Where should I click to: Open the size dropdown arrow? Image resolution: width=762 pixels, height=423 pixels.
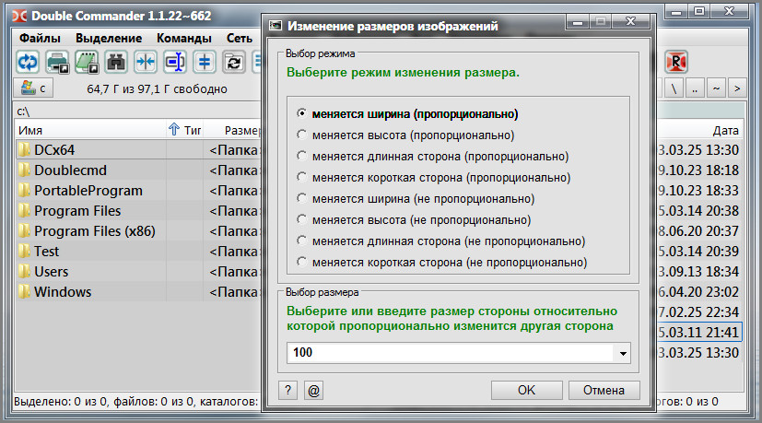tap(623, 353)
